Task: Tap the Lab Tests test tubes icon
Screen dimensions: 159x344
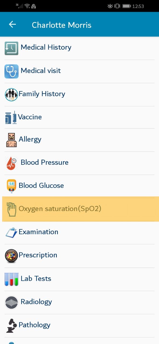Action: (x=11, y=279)
